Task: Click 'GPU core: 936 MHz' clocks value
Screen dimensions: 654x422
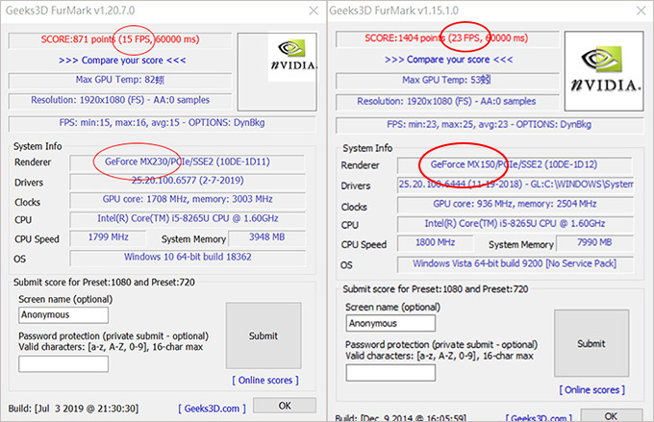Action: [516, 204]
